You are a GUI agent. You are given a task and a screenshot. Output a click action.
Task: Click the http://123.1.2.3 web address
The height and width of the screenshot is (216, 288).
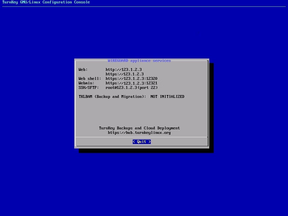click(124, 70)
